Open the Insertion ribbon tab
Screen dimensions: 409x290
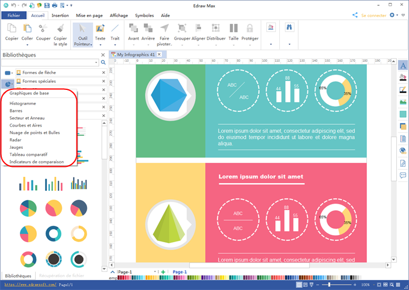coord(60,16)
